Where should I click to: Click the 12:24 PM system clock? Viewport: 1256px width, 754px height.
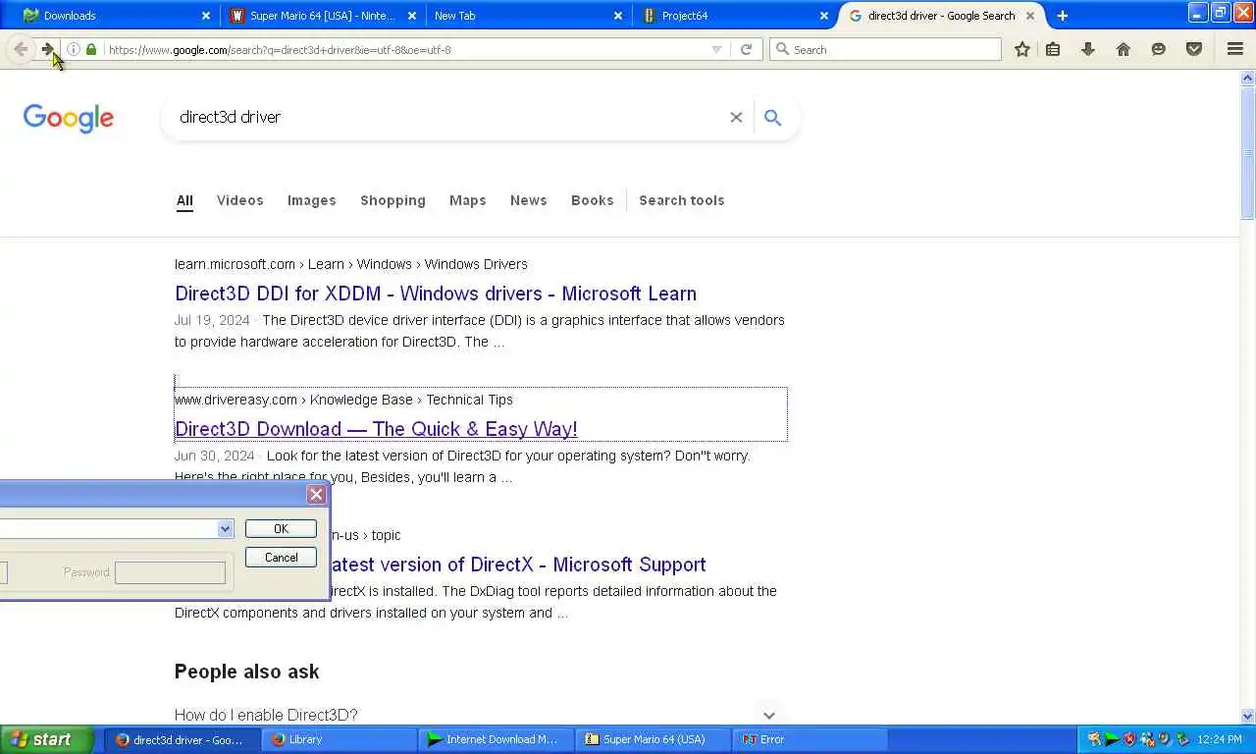click(x=1220, y=739)
